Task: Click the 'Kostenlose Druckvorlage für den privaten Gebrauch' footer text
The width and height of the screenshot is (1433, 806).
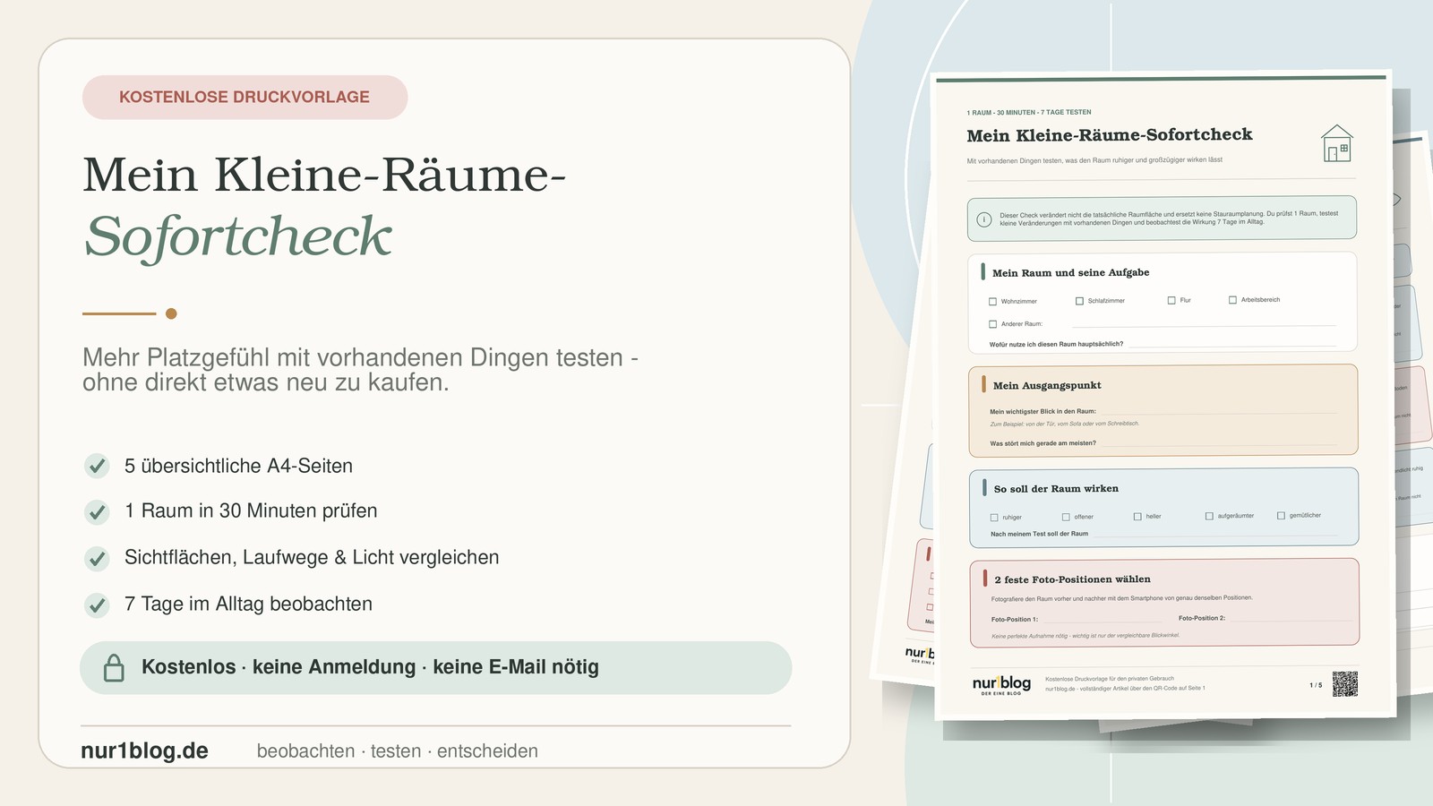Action: (x=1110, y=679)
